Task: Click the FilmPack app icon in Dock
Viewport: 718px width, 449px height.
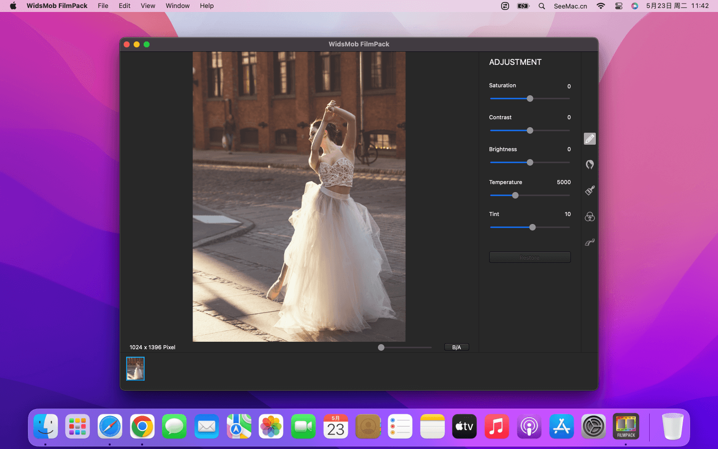Action: [x=626, y=427]
